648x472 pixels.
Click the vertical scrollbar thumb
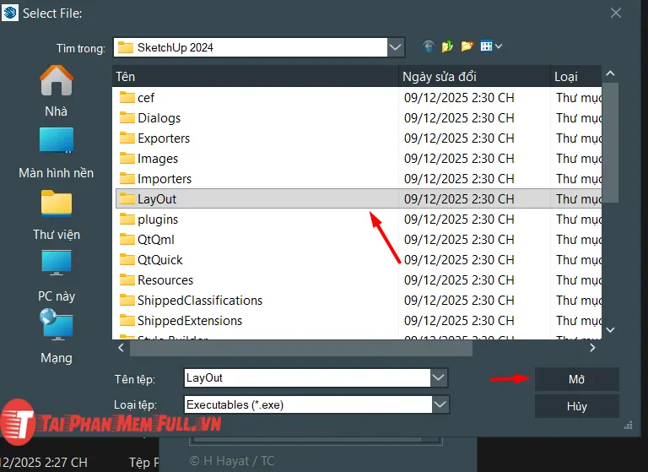click(610, 143)
